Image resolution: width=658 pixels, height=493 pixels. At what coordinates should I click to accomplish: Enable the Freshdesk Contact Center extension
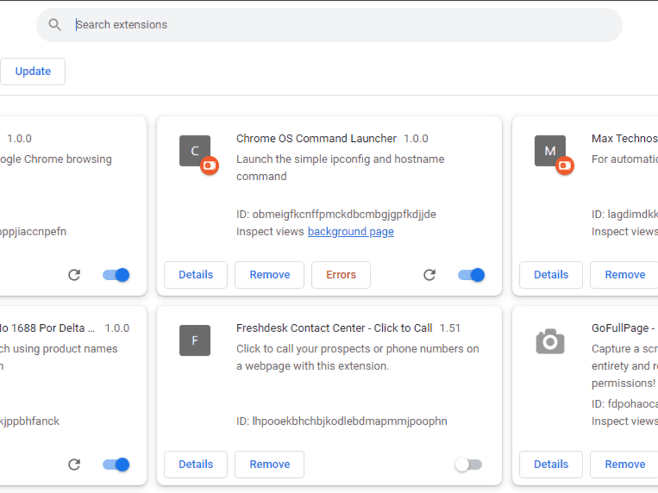pos(468,464)
